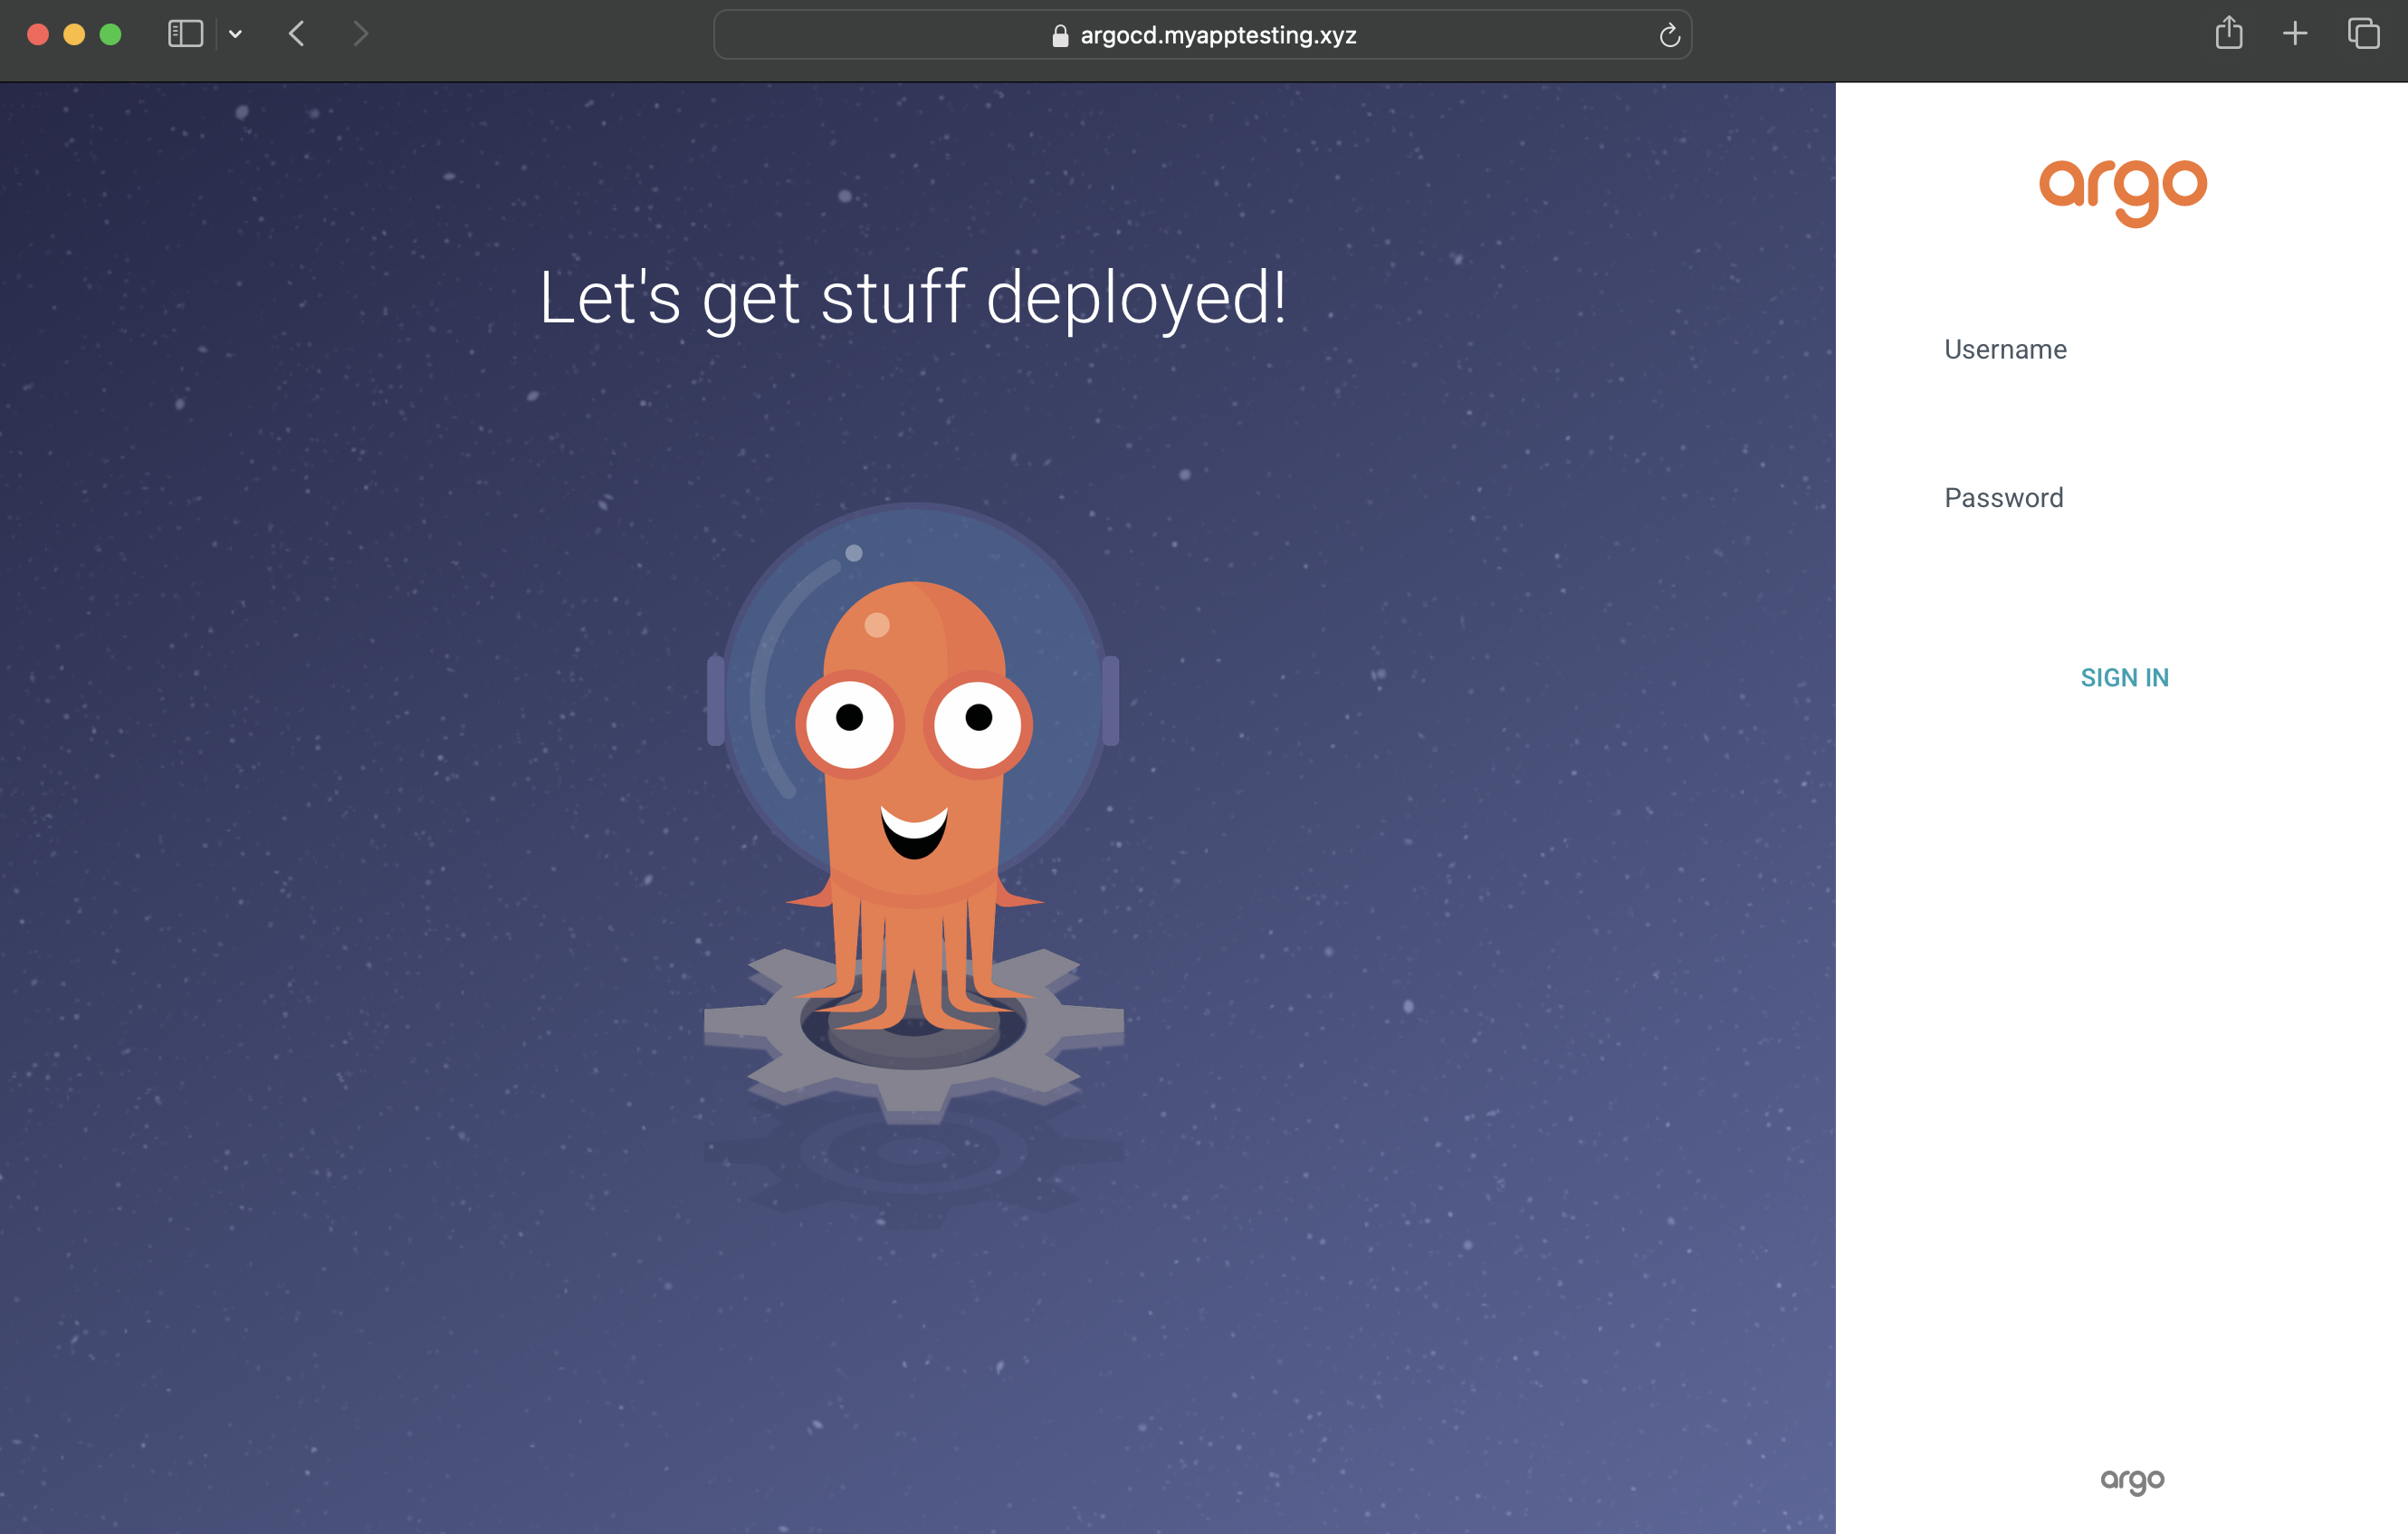Click the padlock icon in address bar
Viewport: 2408px width, 1534px height.
1060,36
